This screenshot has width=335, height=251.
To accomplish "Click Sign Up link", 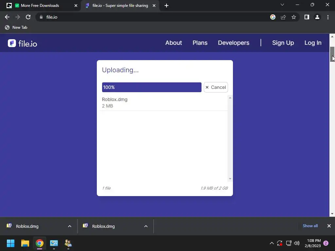I will pos(283,43).
